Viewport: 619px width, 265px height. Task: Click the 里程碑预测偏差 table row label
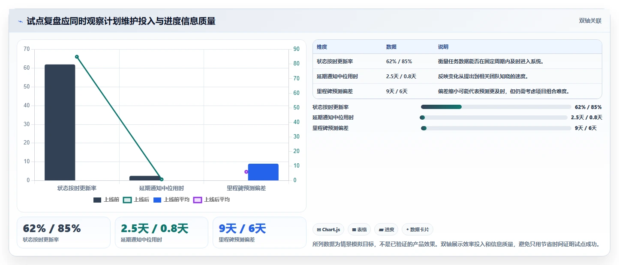coord(335,91)
